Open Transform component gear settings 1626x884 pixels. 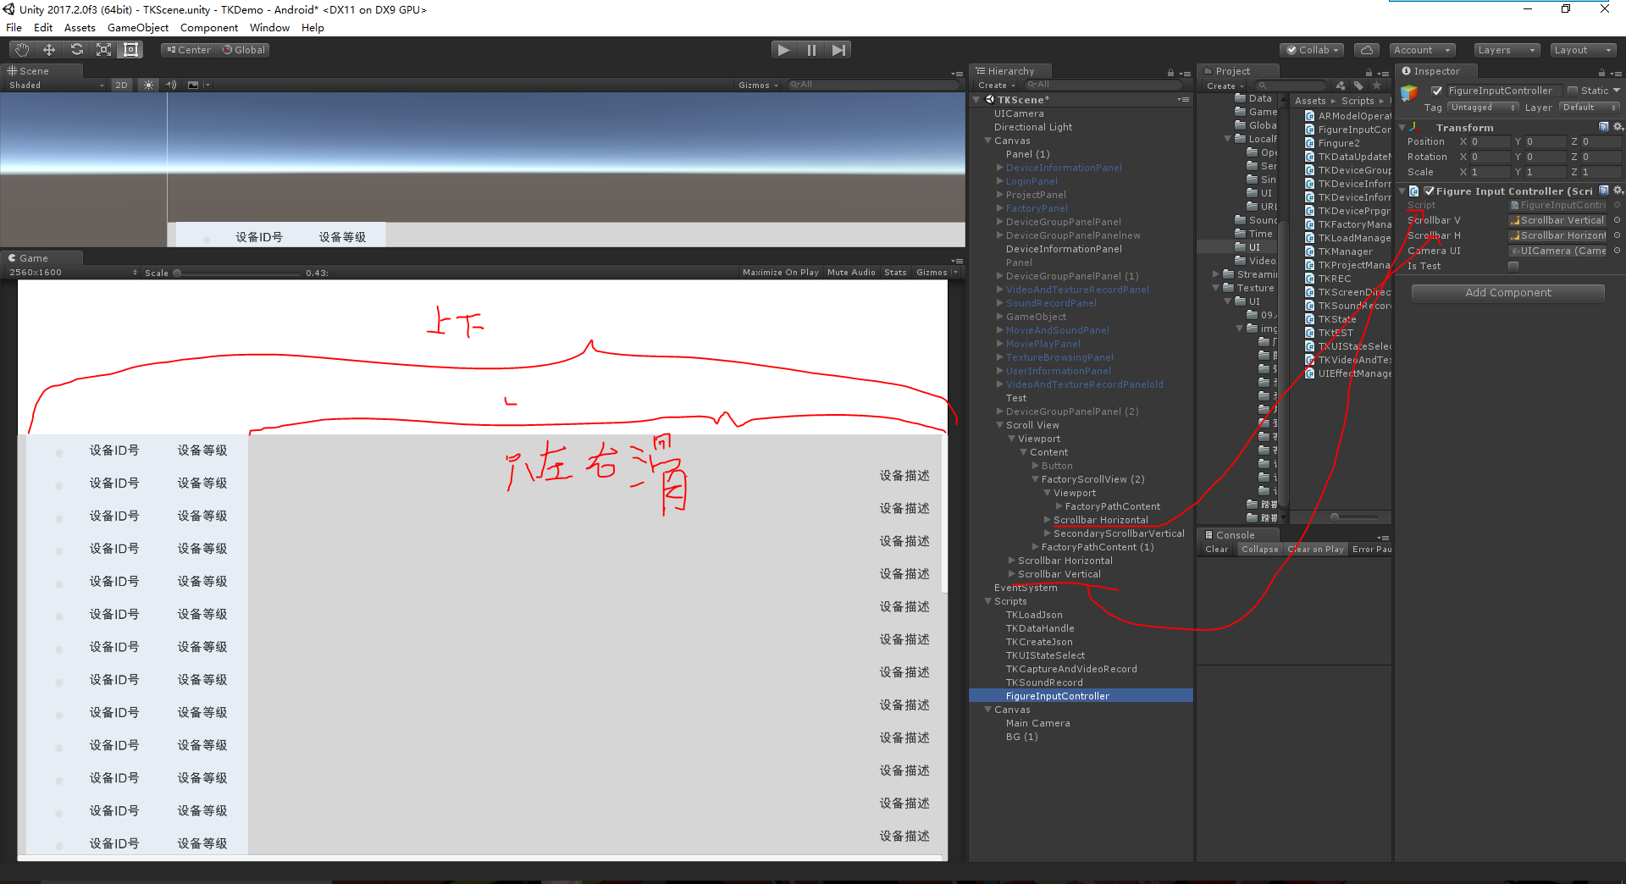tap(1618, 127)
